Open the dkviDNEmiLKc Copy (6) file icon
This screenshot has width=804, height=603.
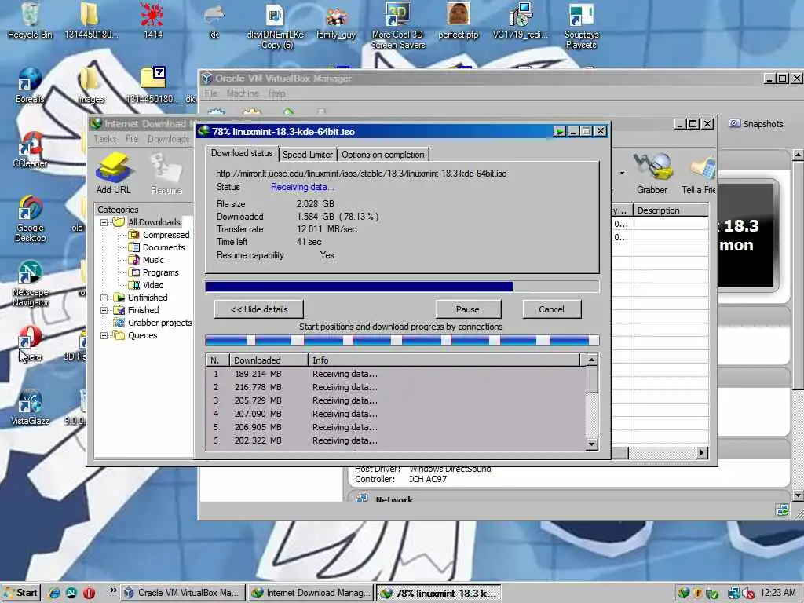[276, 26]
